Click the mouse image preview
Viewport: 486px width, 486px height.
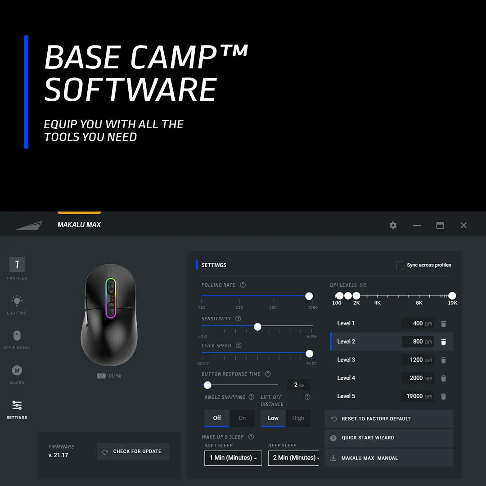click(109, 315)
